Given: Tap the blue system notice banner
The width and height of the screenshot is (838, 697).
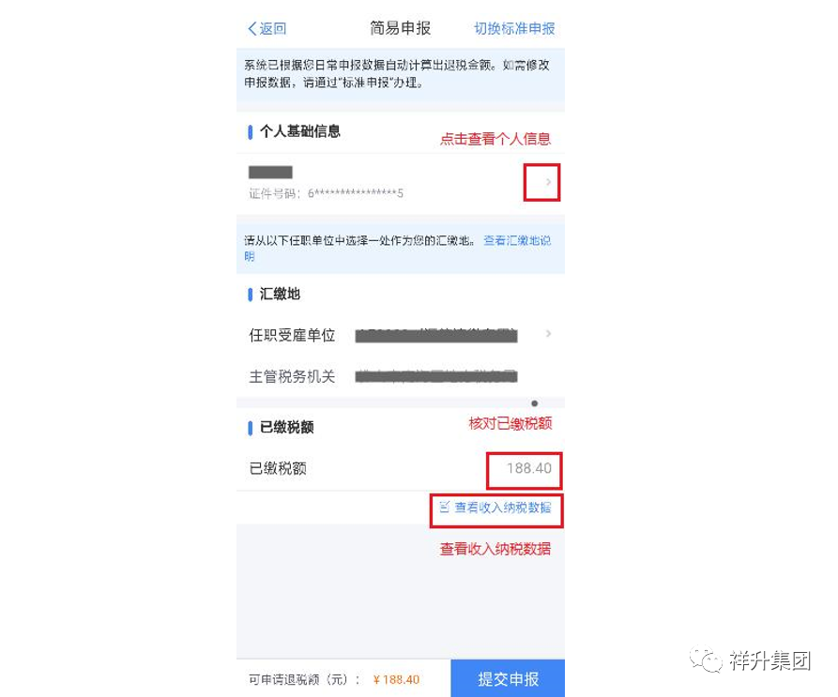Looking at the screenshot, I should click(x=401, y=74).
